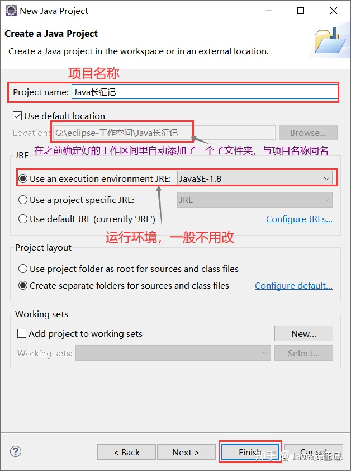
Task: Maximize the New Java Project window
Action: click(301, 11)
